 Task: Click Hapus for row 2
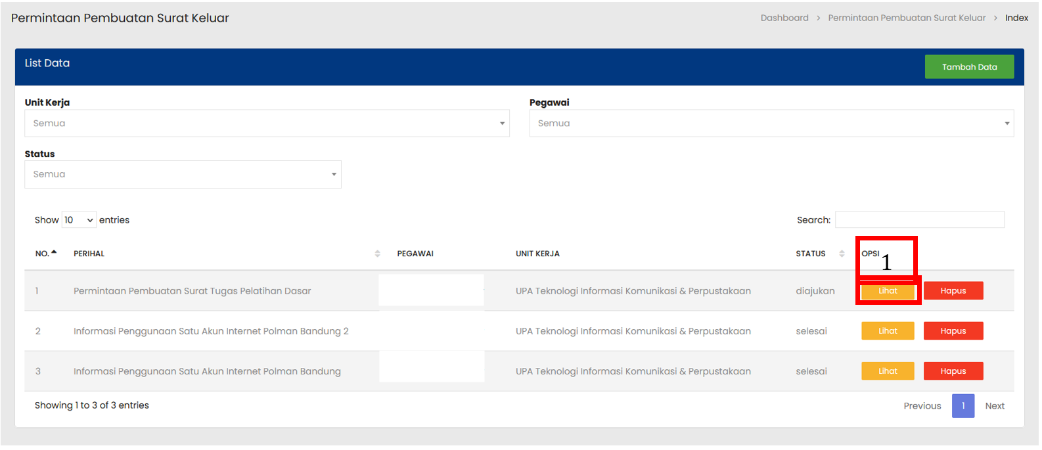coord(953,331)
